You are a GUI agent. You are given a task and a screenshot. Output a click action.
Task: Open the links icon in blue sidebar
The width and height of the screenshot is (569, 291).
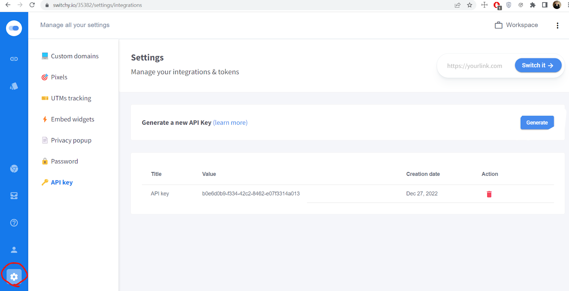(14, 59)
